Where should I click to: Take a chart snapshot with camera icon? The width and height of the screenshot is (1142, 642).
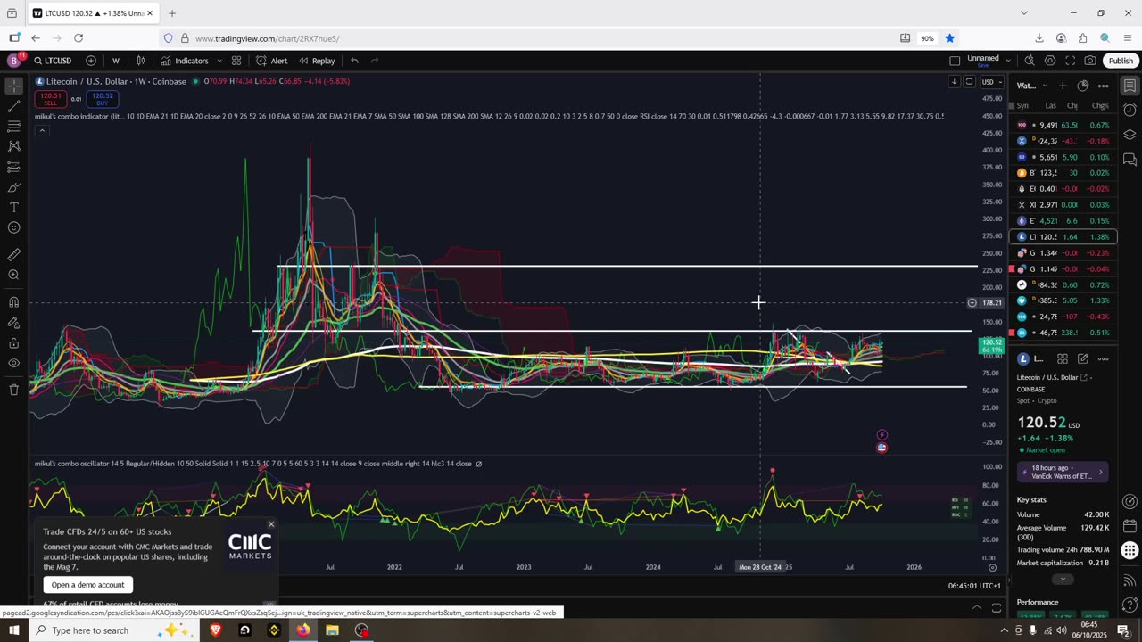[1090, 61]
